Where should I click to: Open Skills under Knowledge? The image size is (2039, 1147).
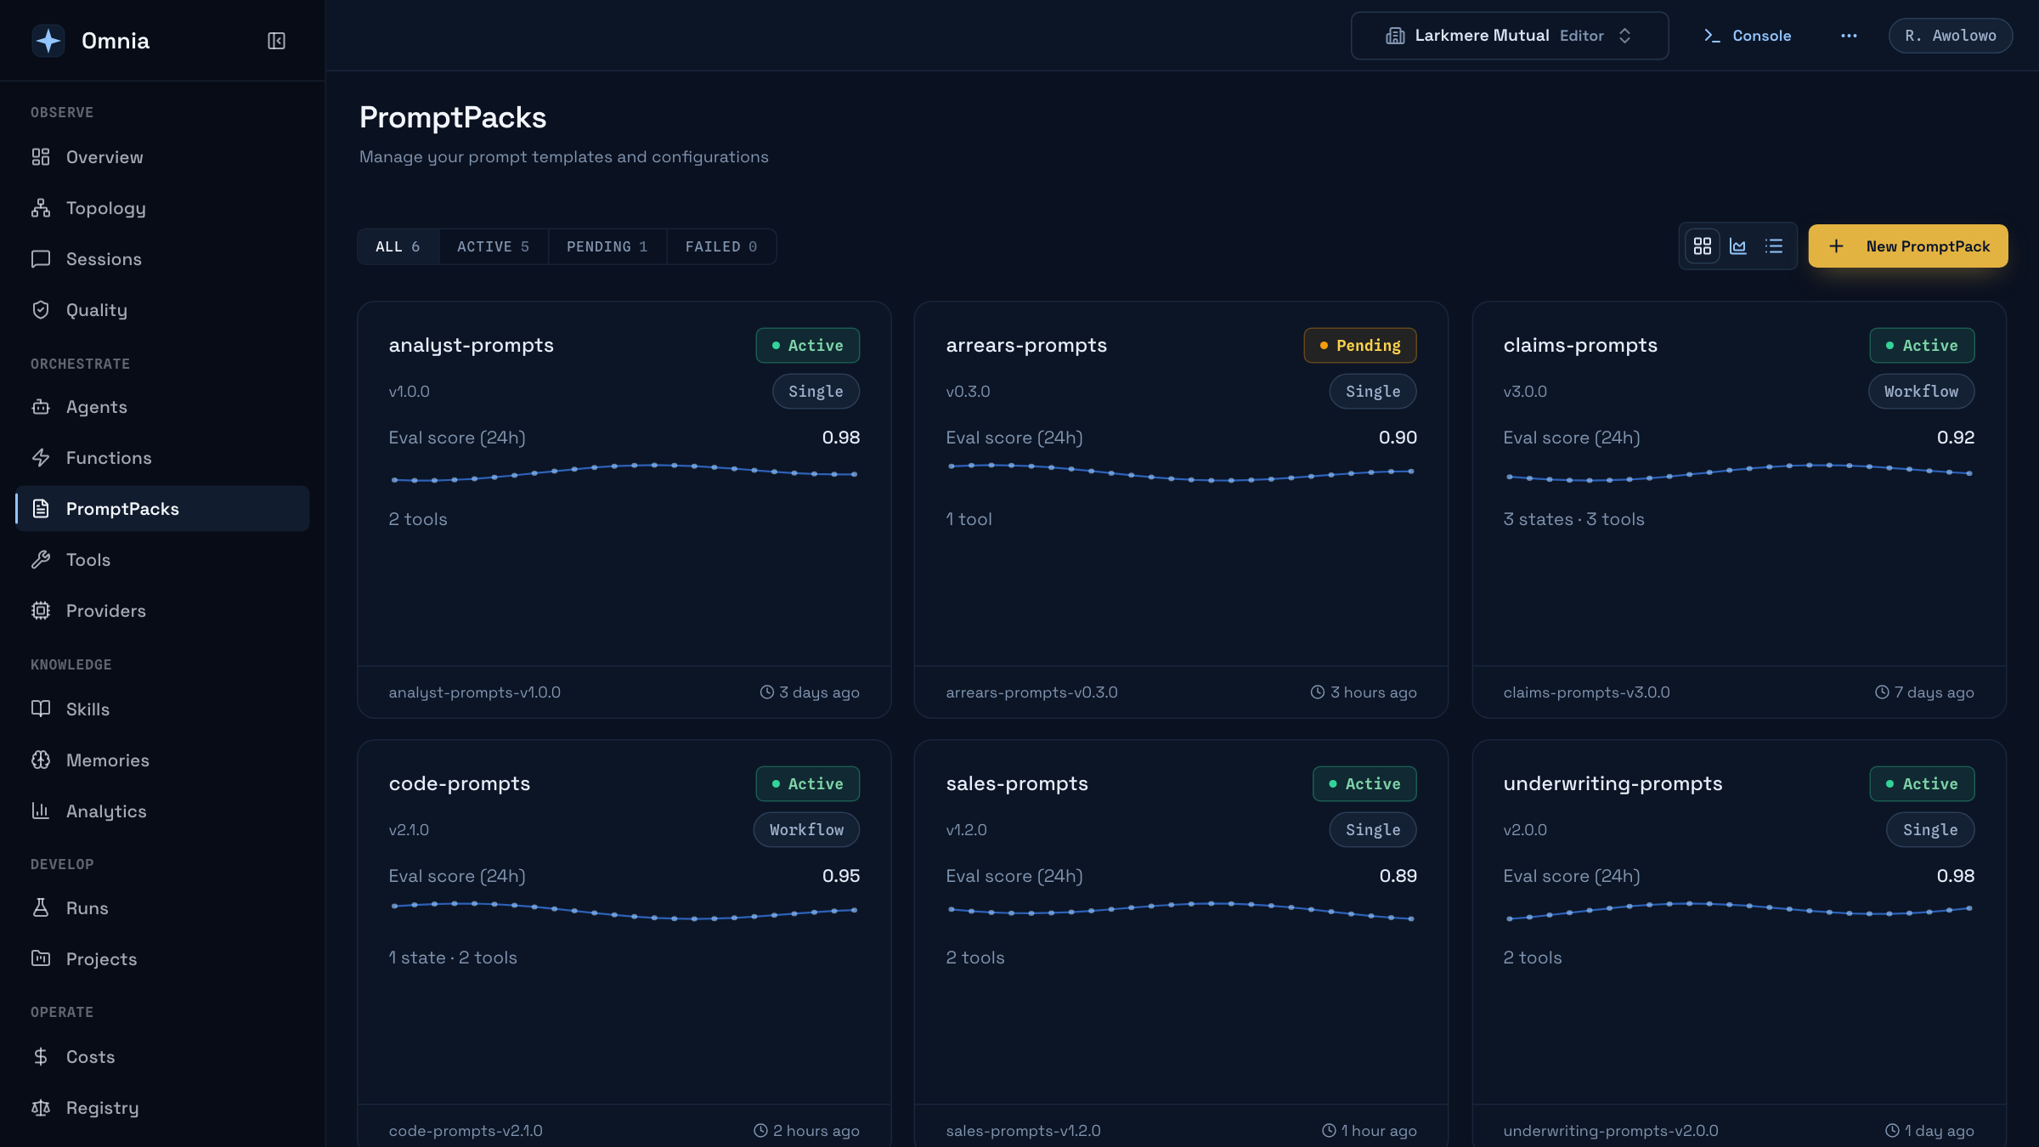(x=162, y=709)
